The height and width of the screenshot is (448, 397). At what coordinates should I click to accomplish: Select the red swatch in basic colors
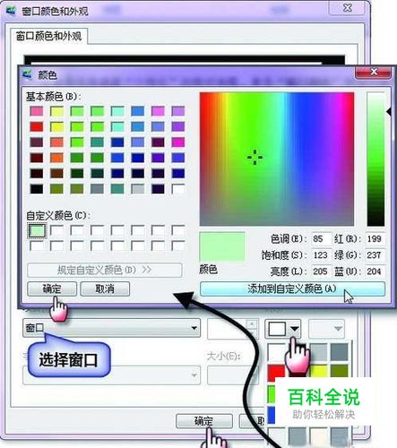(x=37, y=126)
